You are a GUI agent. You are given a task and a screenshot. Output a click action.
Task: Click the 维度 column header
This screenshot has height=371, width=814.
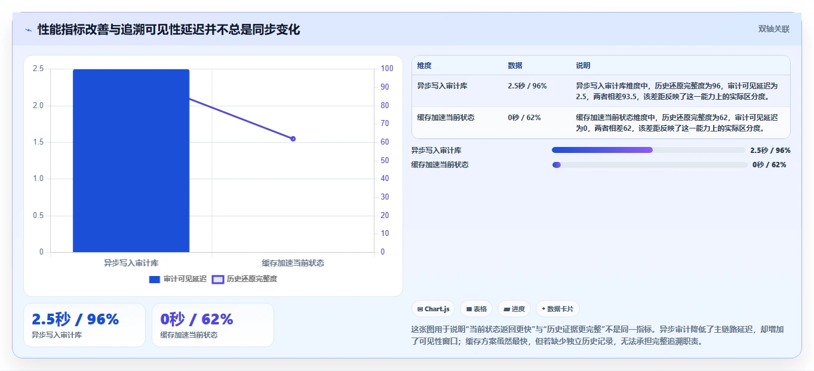[425, 66]
